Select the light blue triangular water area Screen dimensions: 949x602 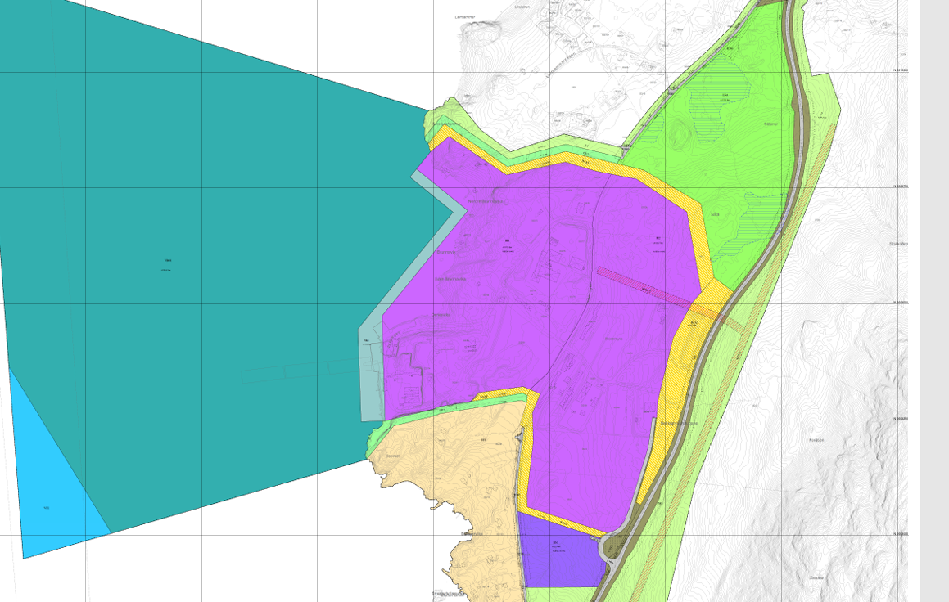coord(49,491)
